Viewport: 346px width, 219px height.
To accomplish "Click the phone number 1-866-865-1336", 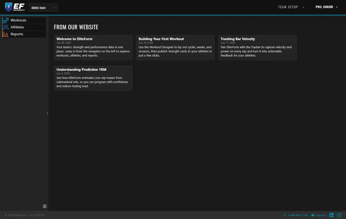I will click(x=298, y=215).
